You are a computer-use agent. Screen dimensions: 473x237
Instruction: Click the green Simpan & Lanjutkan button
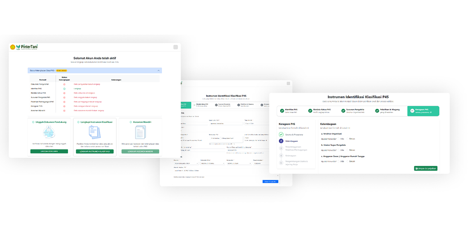coord(426,168)
